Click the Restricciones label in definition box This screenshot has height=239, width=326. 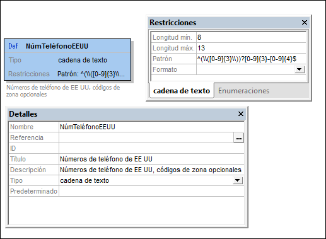coord(29,74)
